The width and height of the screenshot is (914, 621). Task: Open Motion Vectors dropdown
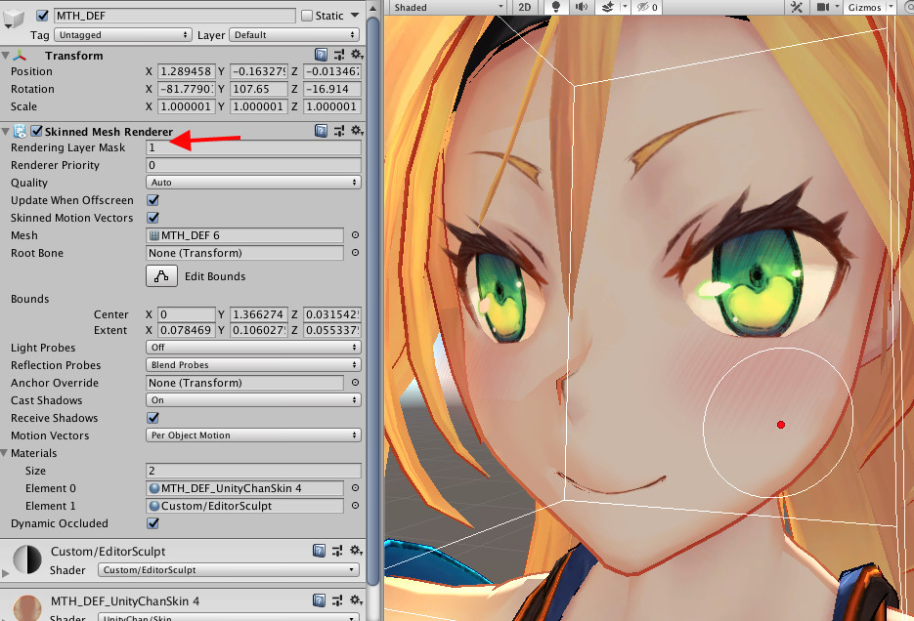click(253, 435)
